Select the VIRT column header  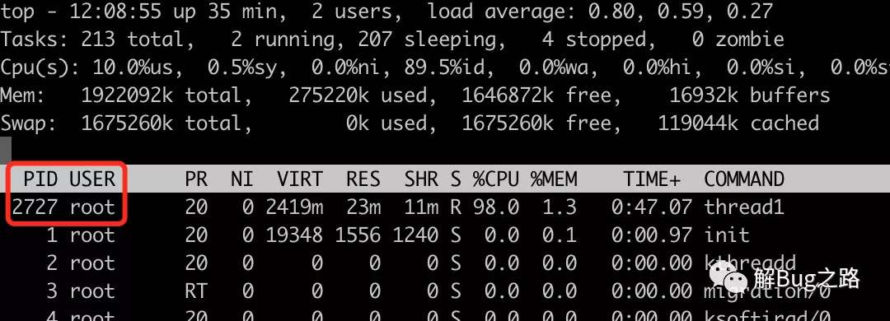tap(300, 179)
